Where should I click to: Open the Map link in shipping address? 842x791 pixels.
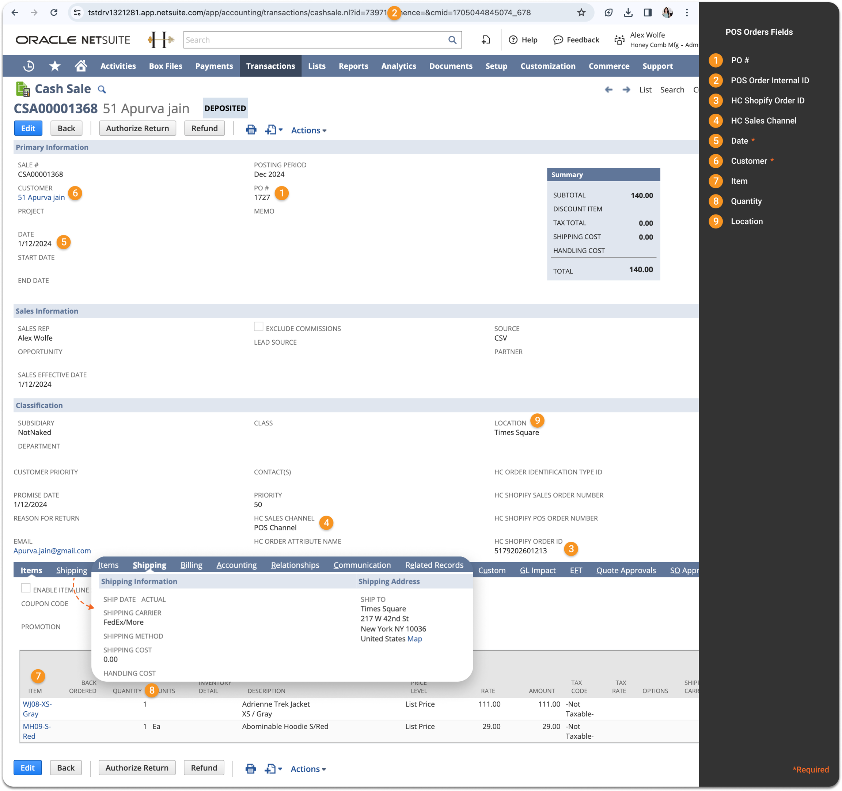point(415,639)
